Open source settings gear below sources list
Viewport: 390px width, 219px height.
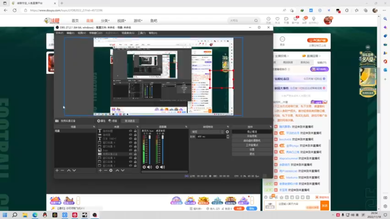[x=111, y=170]
